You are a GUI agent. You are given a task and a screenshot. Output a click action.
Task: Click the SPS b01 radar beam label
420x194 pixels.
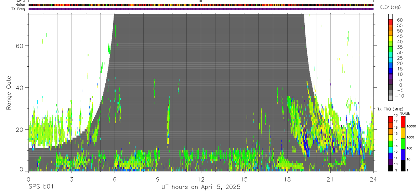point(40,187)
